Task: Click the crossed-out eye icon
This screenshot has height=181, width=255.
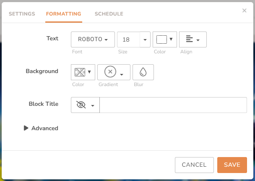Action: (x=81, y=105)
